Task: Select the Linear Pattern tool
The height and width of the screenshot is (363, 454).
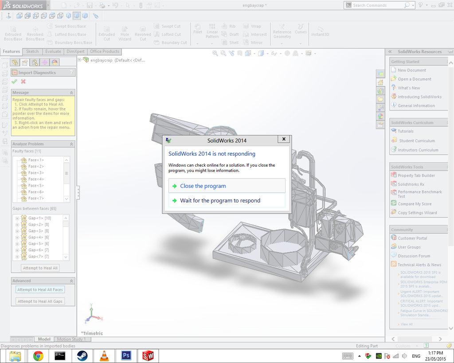Action: 212,31
